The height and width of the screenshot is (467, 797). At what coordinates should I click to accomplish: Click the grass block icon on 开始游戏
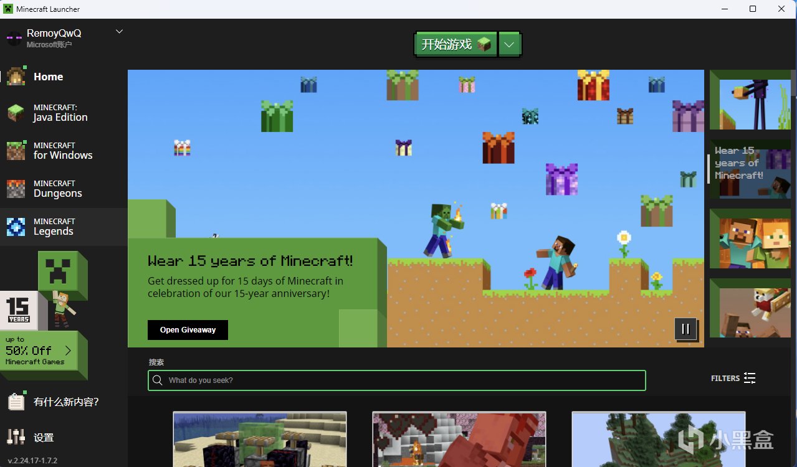coord(484,44)
